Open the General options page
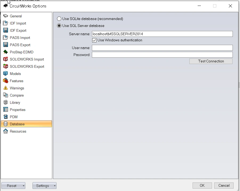The width and height of the screenshot is (240, 191). 26,16
